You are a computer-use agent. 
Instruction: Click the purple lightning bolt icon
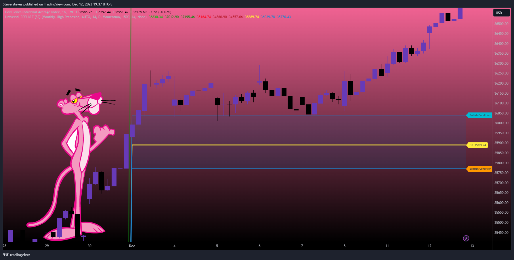466,238
